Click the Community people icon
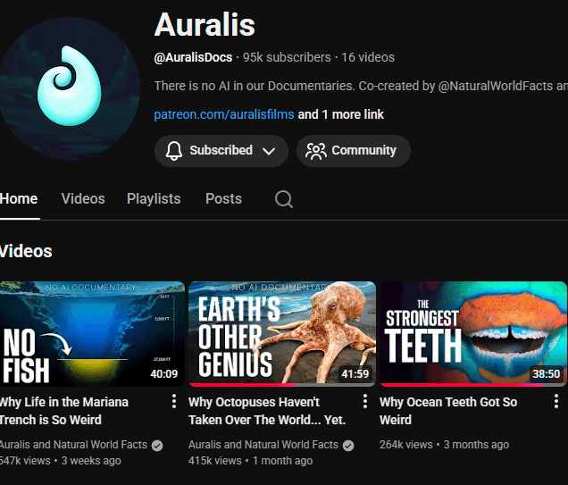Screen dimensions: 568x485 [316, 151]
